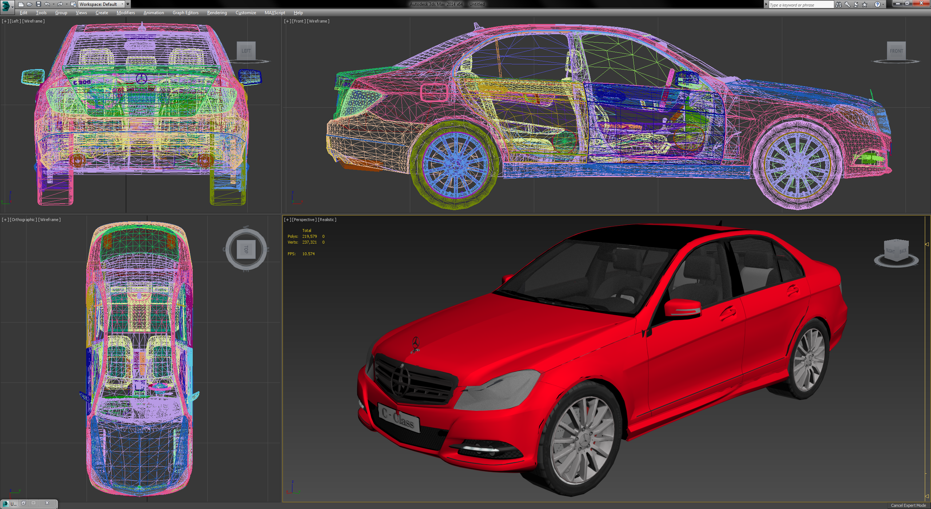Click the Redo arrow icon
The height and width of the screenshot is (509, 931).
click(60, 4)
